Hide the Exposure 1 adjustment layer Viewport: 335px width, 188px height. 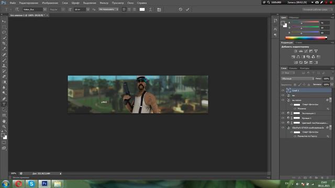click(283, 113)
